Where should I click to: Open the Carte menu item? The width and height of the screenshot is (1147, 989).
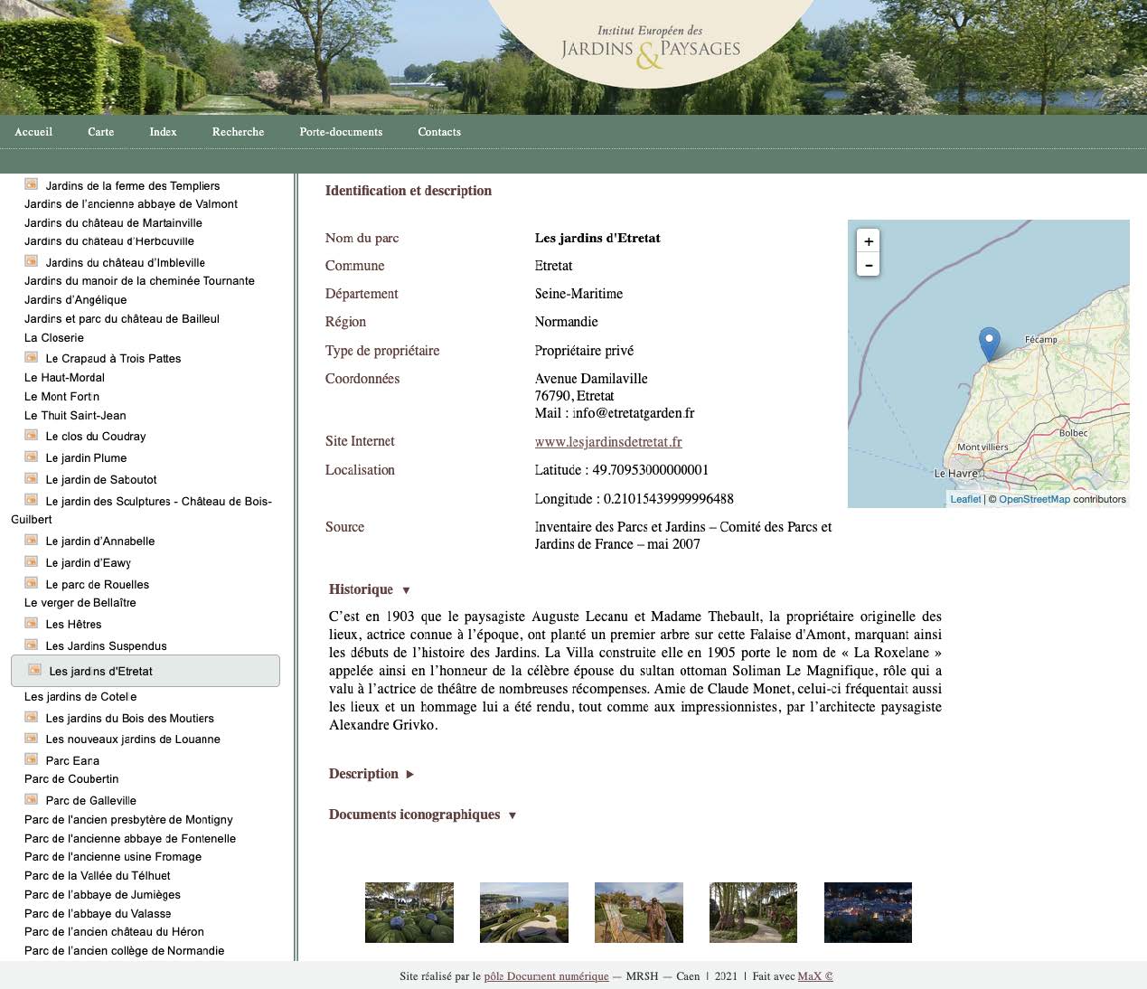point(101,132)
